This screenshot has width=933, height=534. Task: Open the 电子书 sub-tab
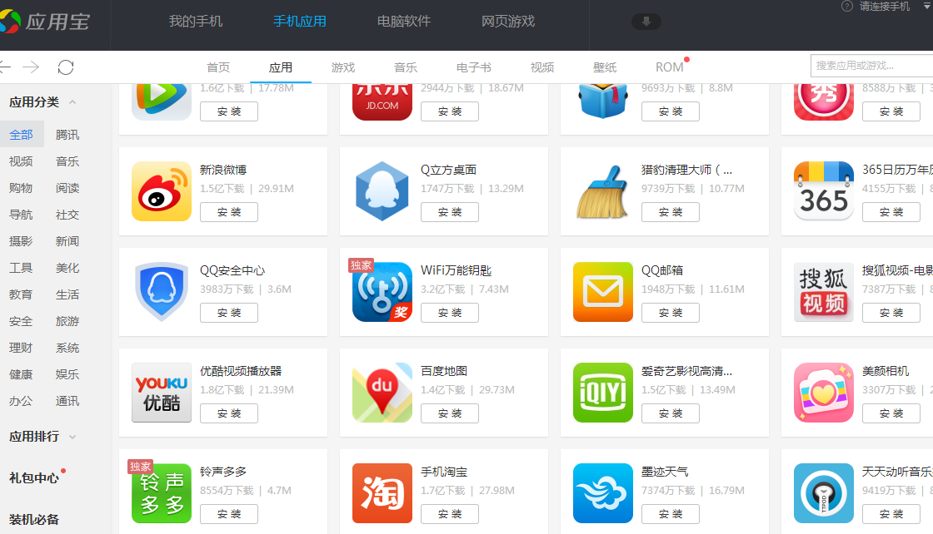(x=474, y=67)
